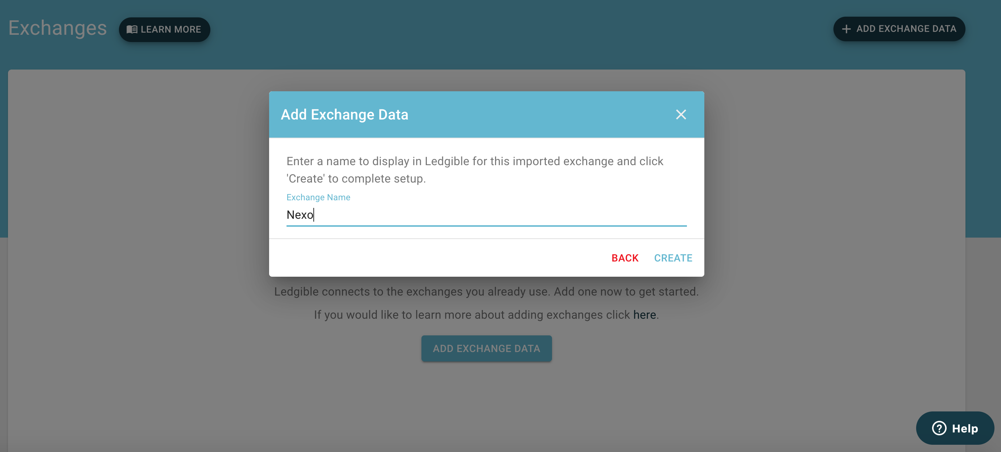Click the plus icon in the header button

coord(846,29)
